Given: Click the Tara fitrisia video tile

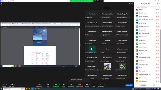Looking at the screenshot, I should (x=92, y=14).
